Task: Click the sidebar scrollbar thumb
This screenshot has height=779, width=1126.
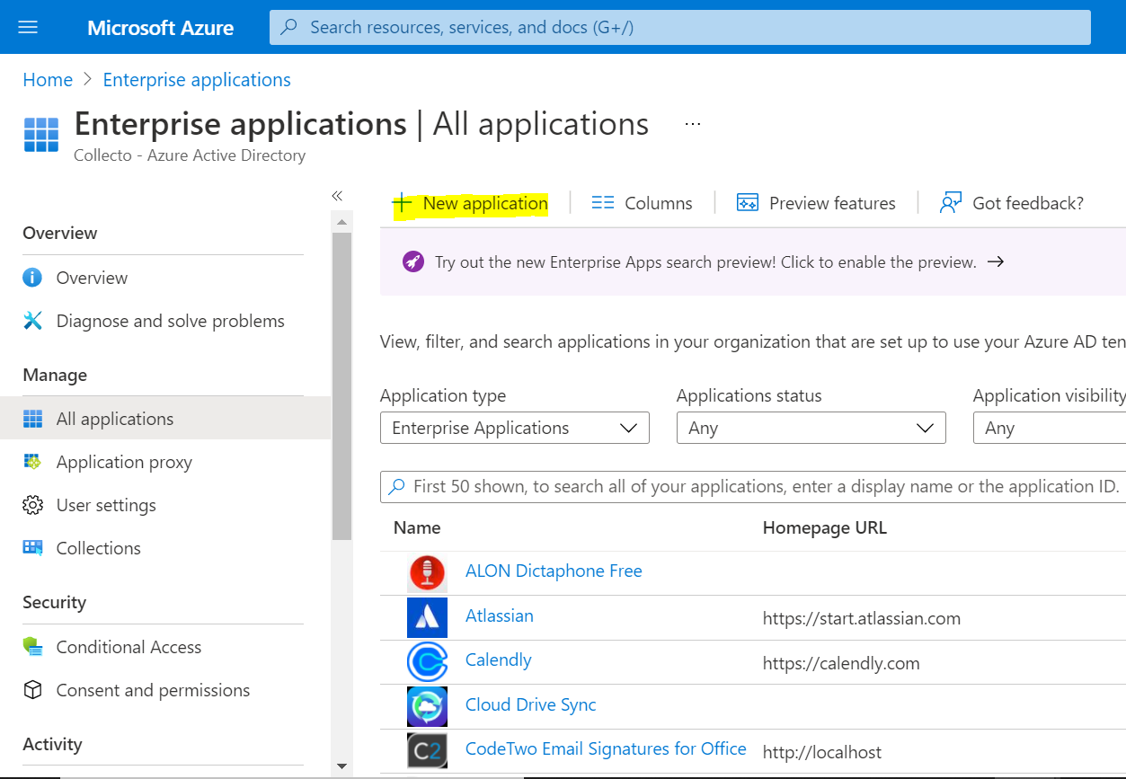Action: [341, 386]
